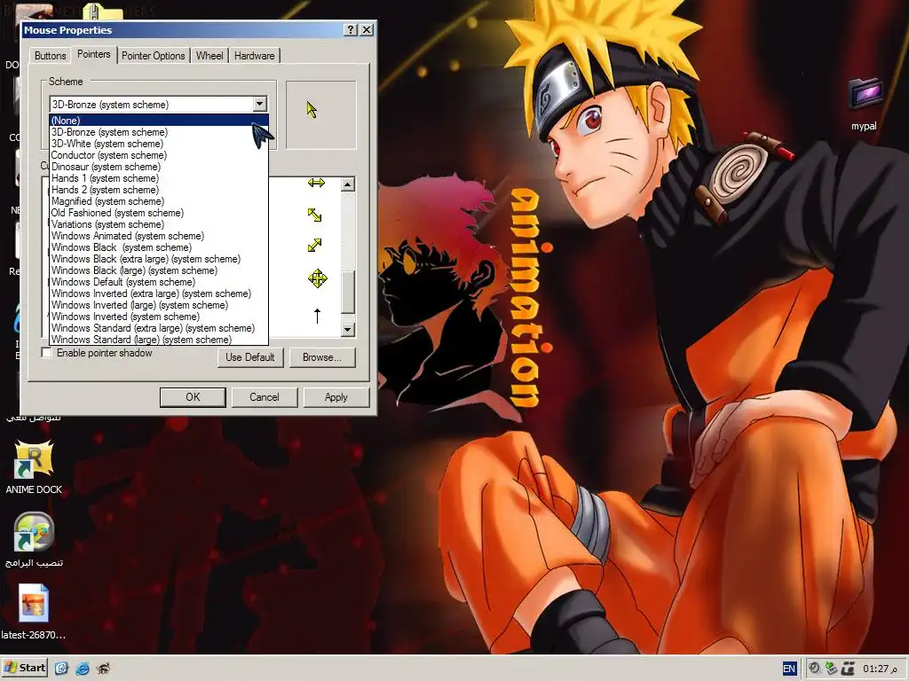Click the Browse... button
Screen dimensions: 909x681
pyautogui.click(x=322, y=357)
